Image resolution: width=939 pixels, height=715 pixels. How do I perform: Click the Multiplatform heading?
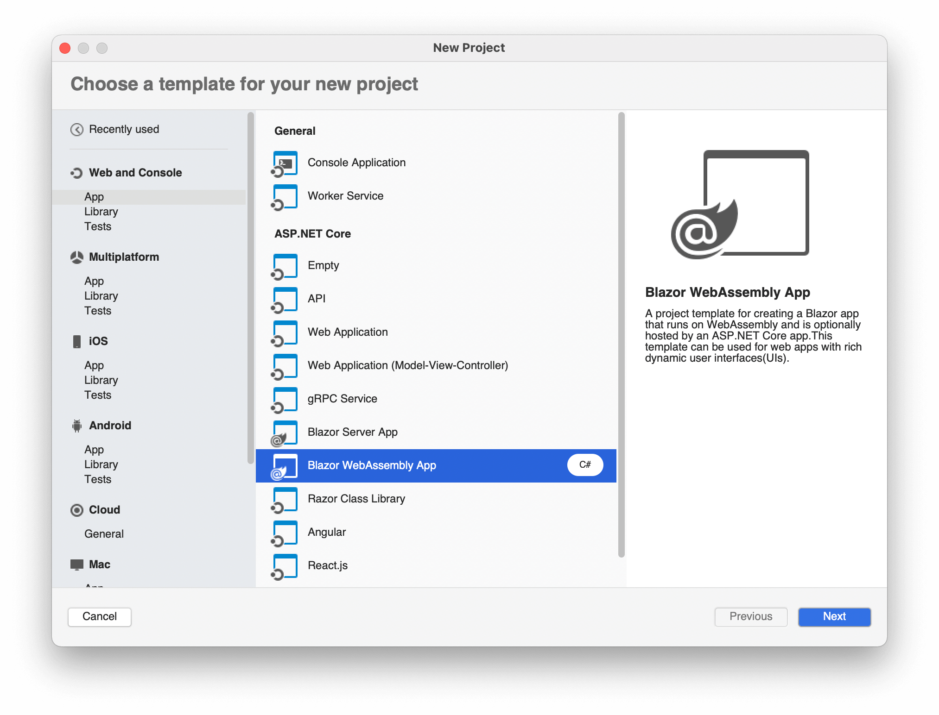pos(124,257)
